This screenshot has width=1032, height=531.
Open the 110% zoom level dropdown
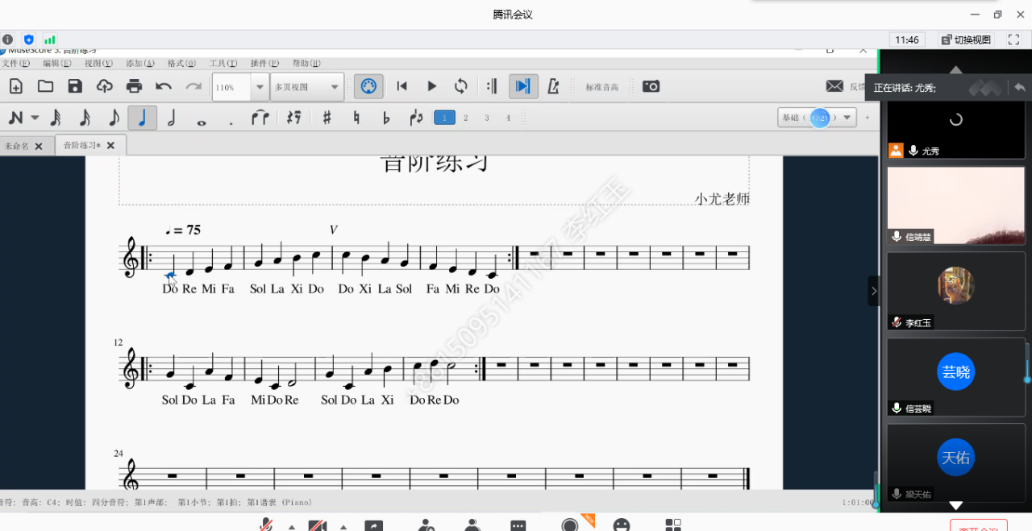pos(260,87)
